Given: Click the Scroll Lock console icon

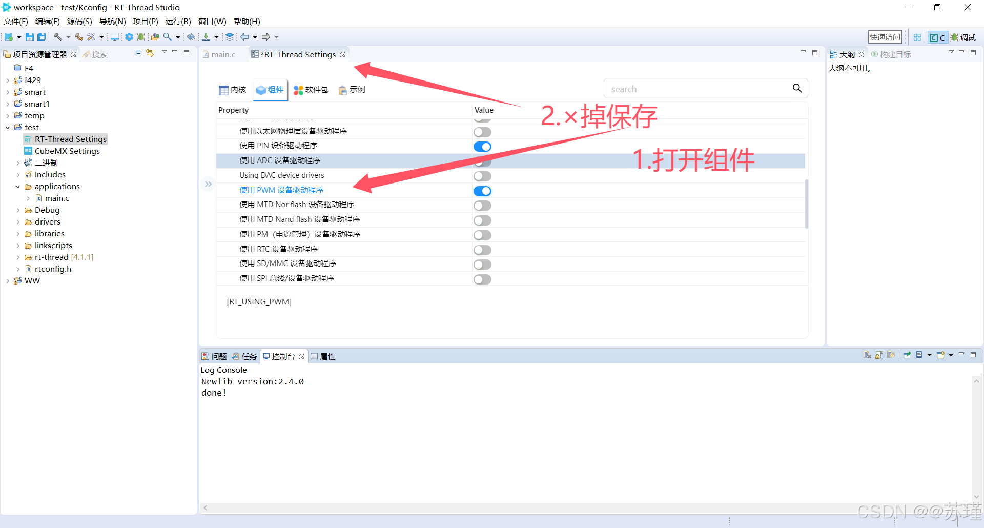Looking at the screenshot, I should coord(879,355).
